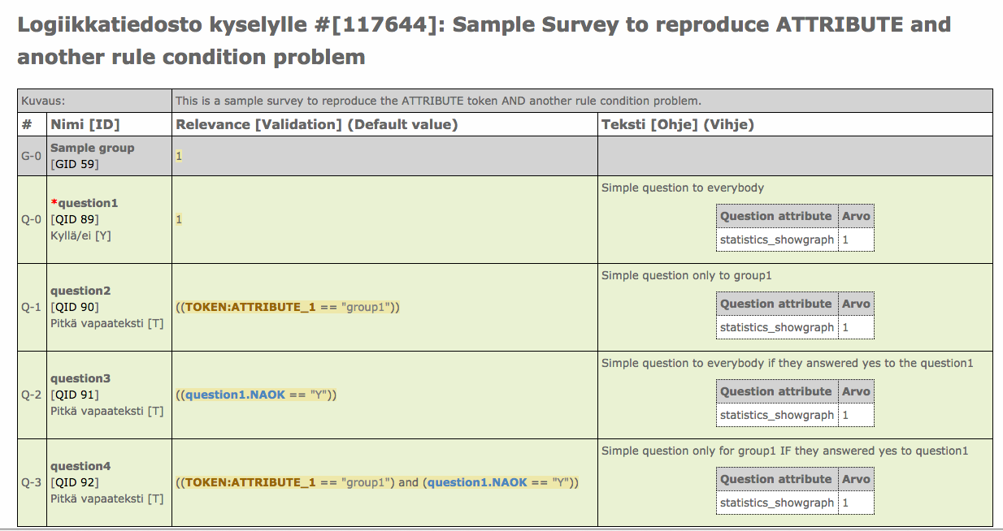This screenshot has width=1003, height=531.
Task: Click question1.NAOK in question4's relevance equation
Action: click(477, 483)
